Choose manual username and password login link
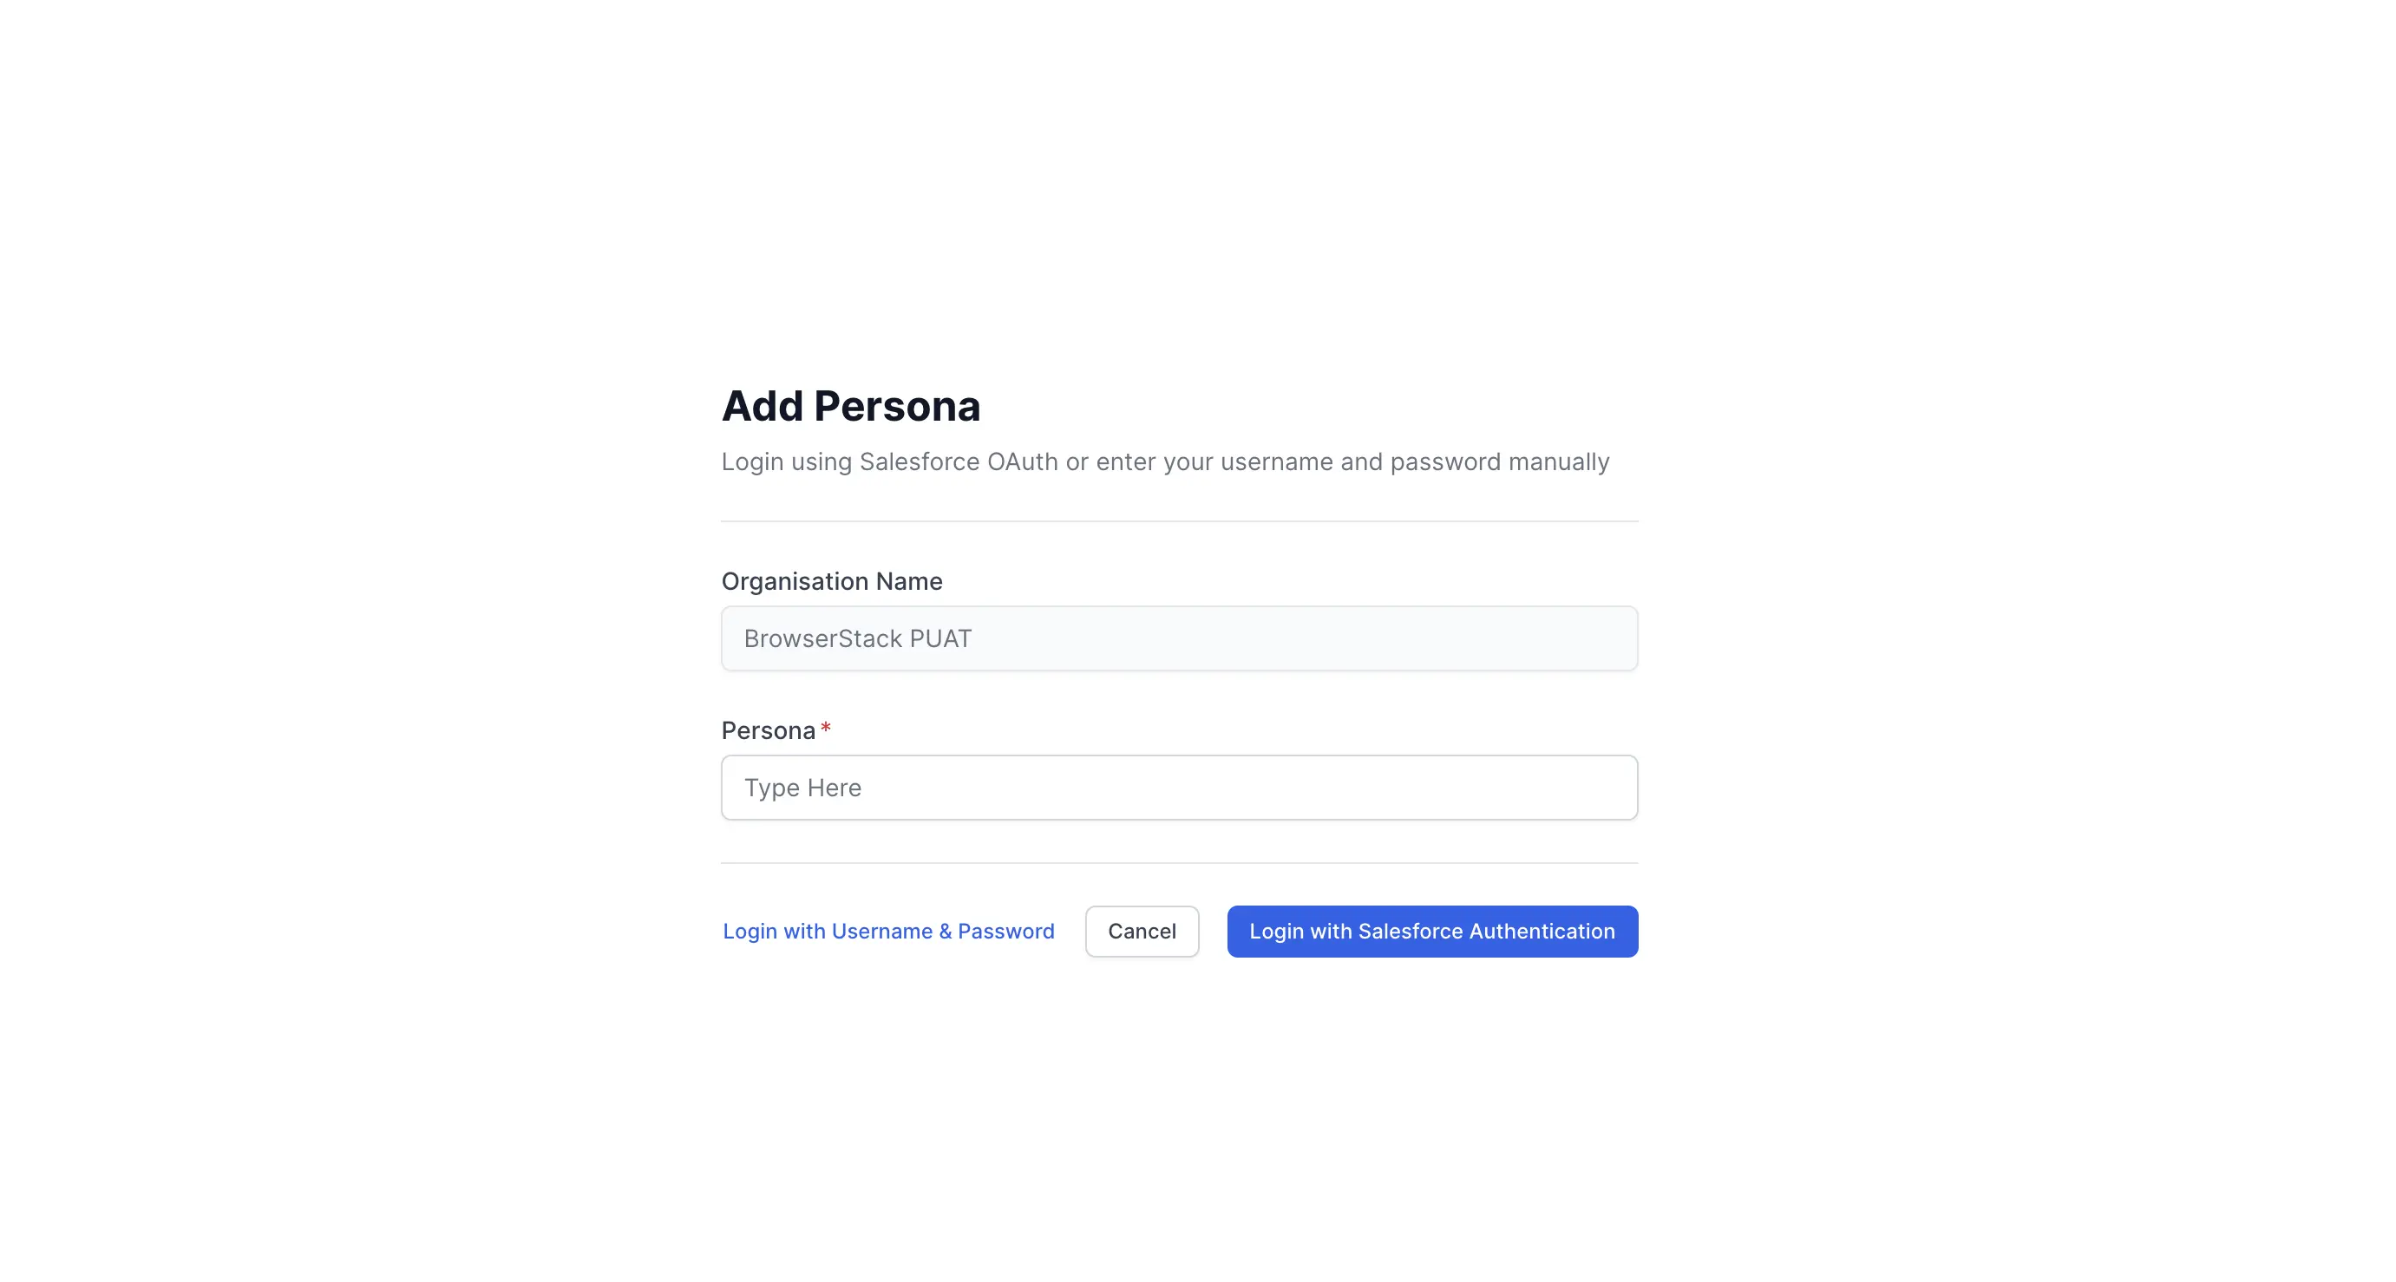Viewport: 2396px width, 1282px height. (x=887, y=931)
